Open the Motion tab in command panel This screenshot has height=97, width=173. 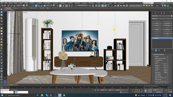(x=161, y=13)
